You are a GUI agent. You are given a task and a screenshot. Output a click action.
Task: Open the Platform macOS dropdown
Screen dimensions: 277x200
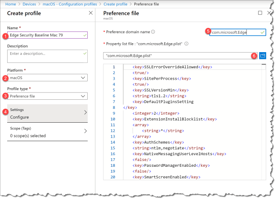[47, 78]
